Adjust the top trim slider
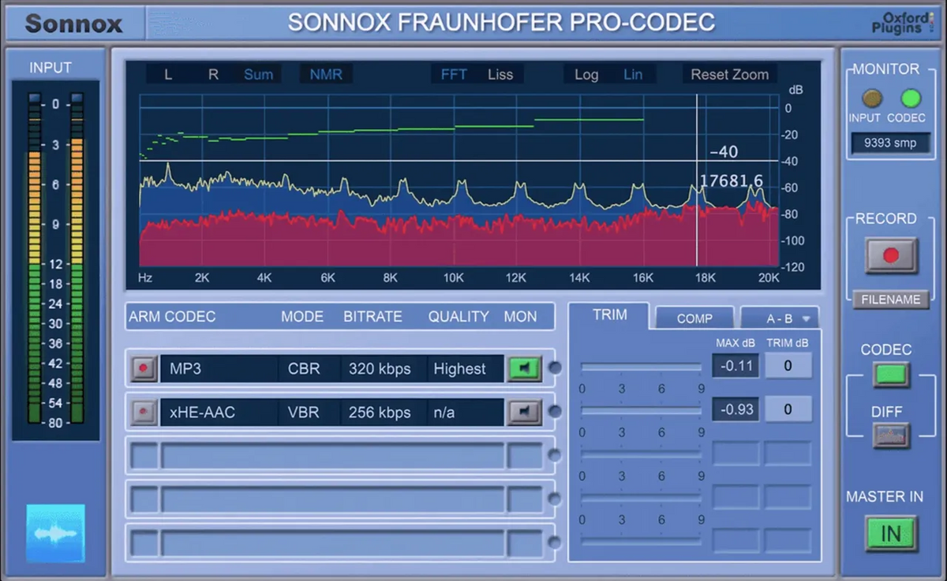The image size is (947, 581). (x=640, y=364)
